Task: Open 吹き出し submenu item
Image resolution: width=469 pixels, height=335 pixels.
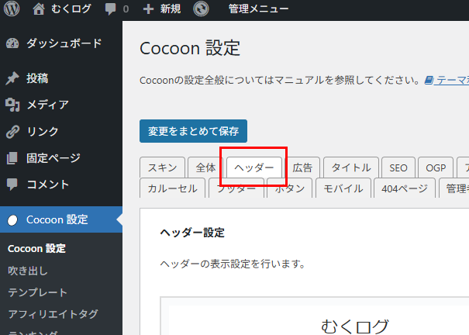Action: 28,271
